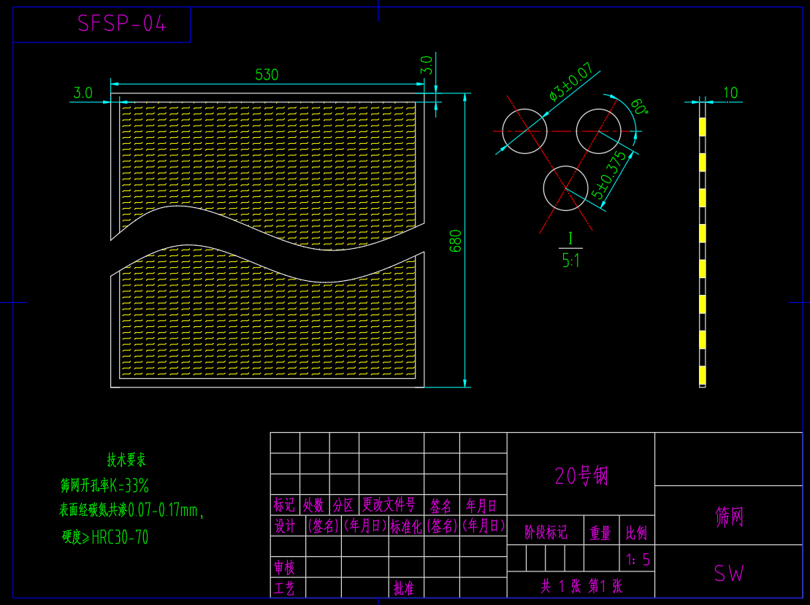This screenshot has height=605, width=810.
Task: Select the 标准化 cell text
Action: pyautogui.click(x=405, y=526)
